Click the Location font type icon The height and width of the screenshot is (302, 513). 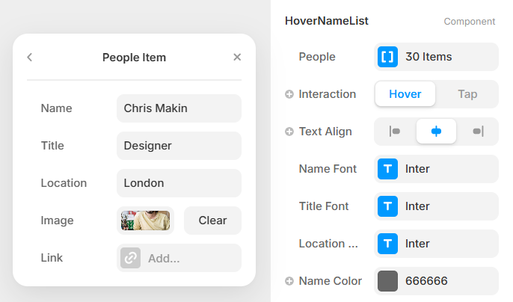[x=387, y=244]
